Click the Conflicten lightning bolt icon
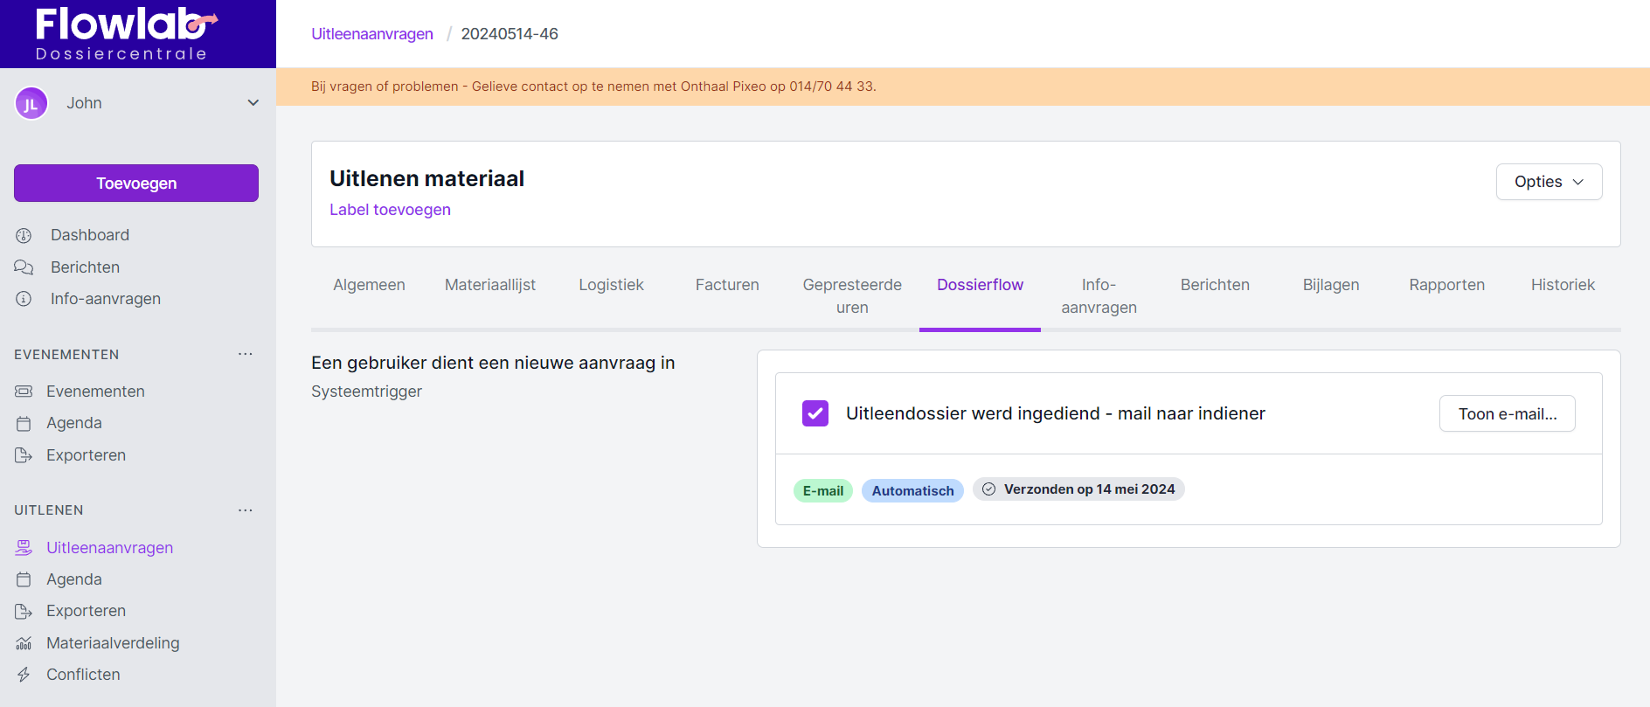Image resolution: width=1650 pixels, height=707 pixels. (x=24, y=675)
